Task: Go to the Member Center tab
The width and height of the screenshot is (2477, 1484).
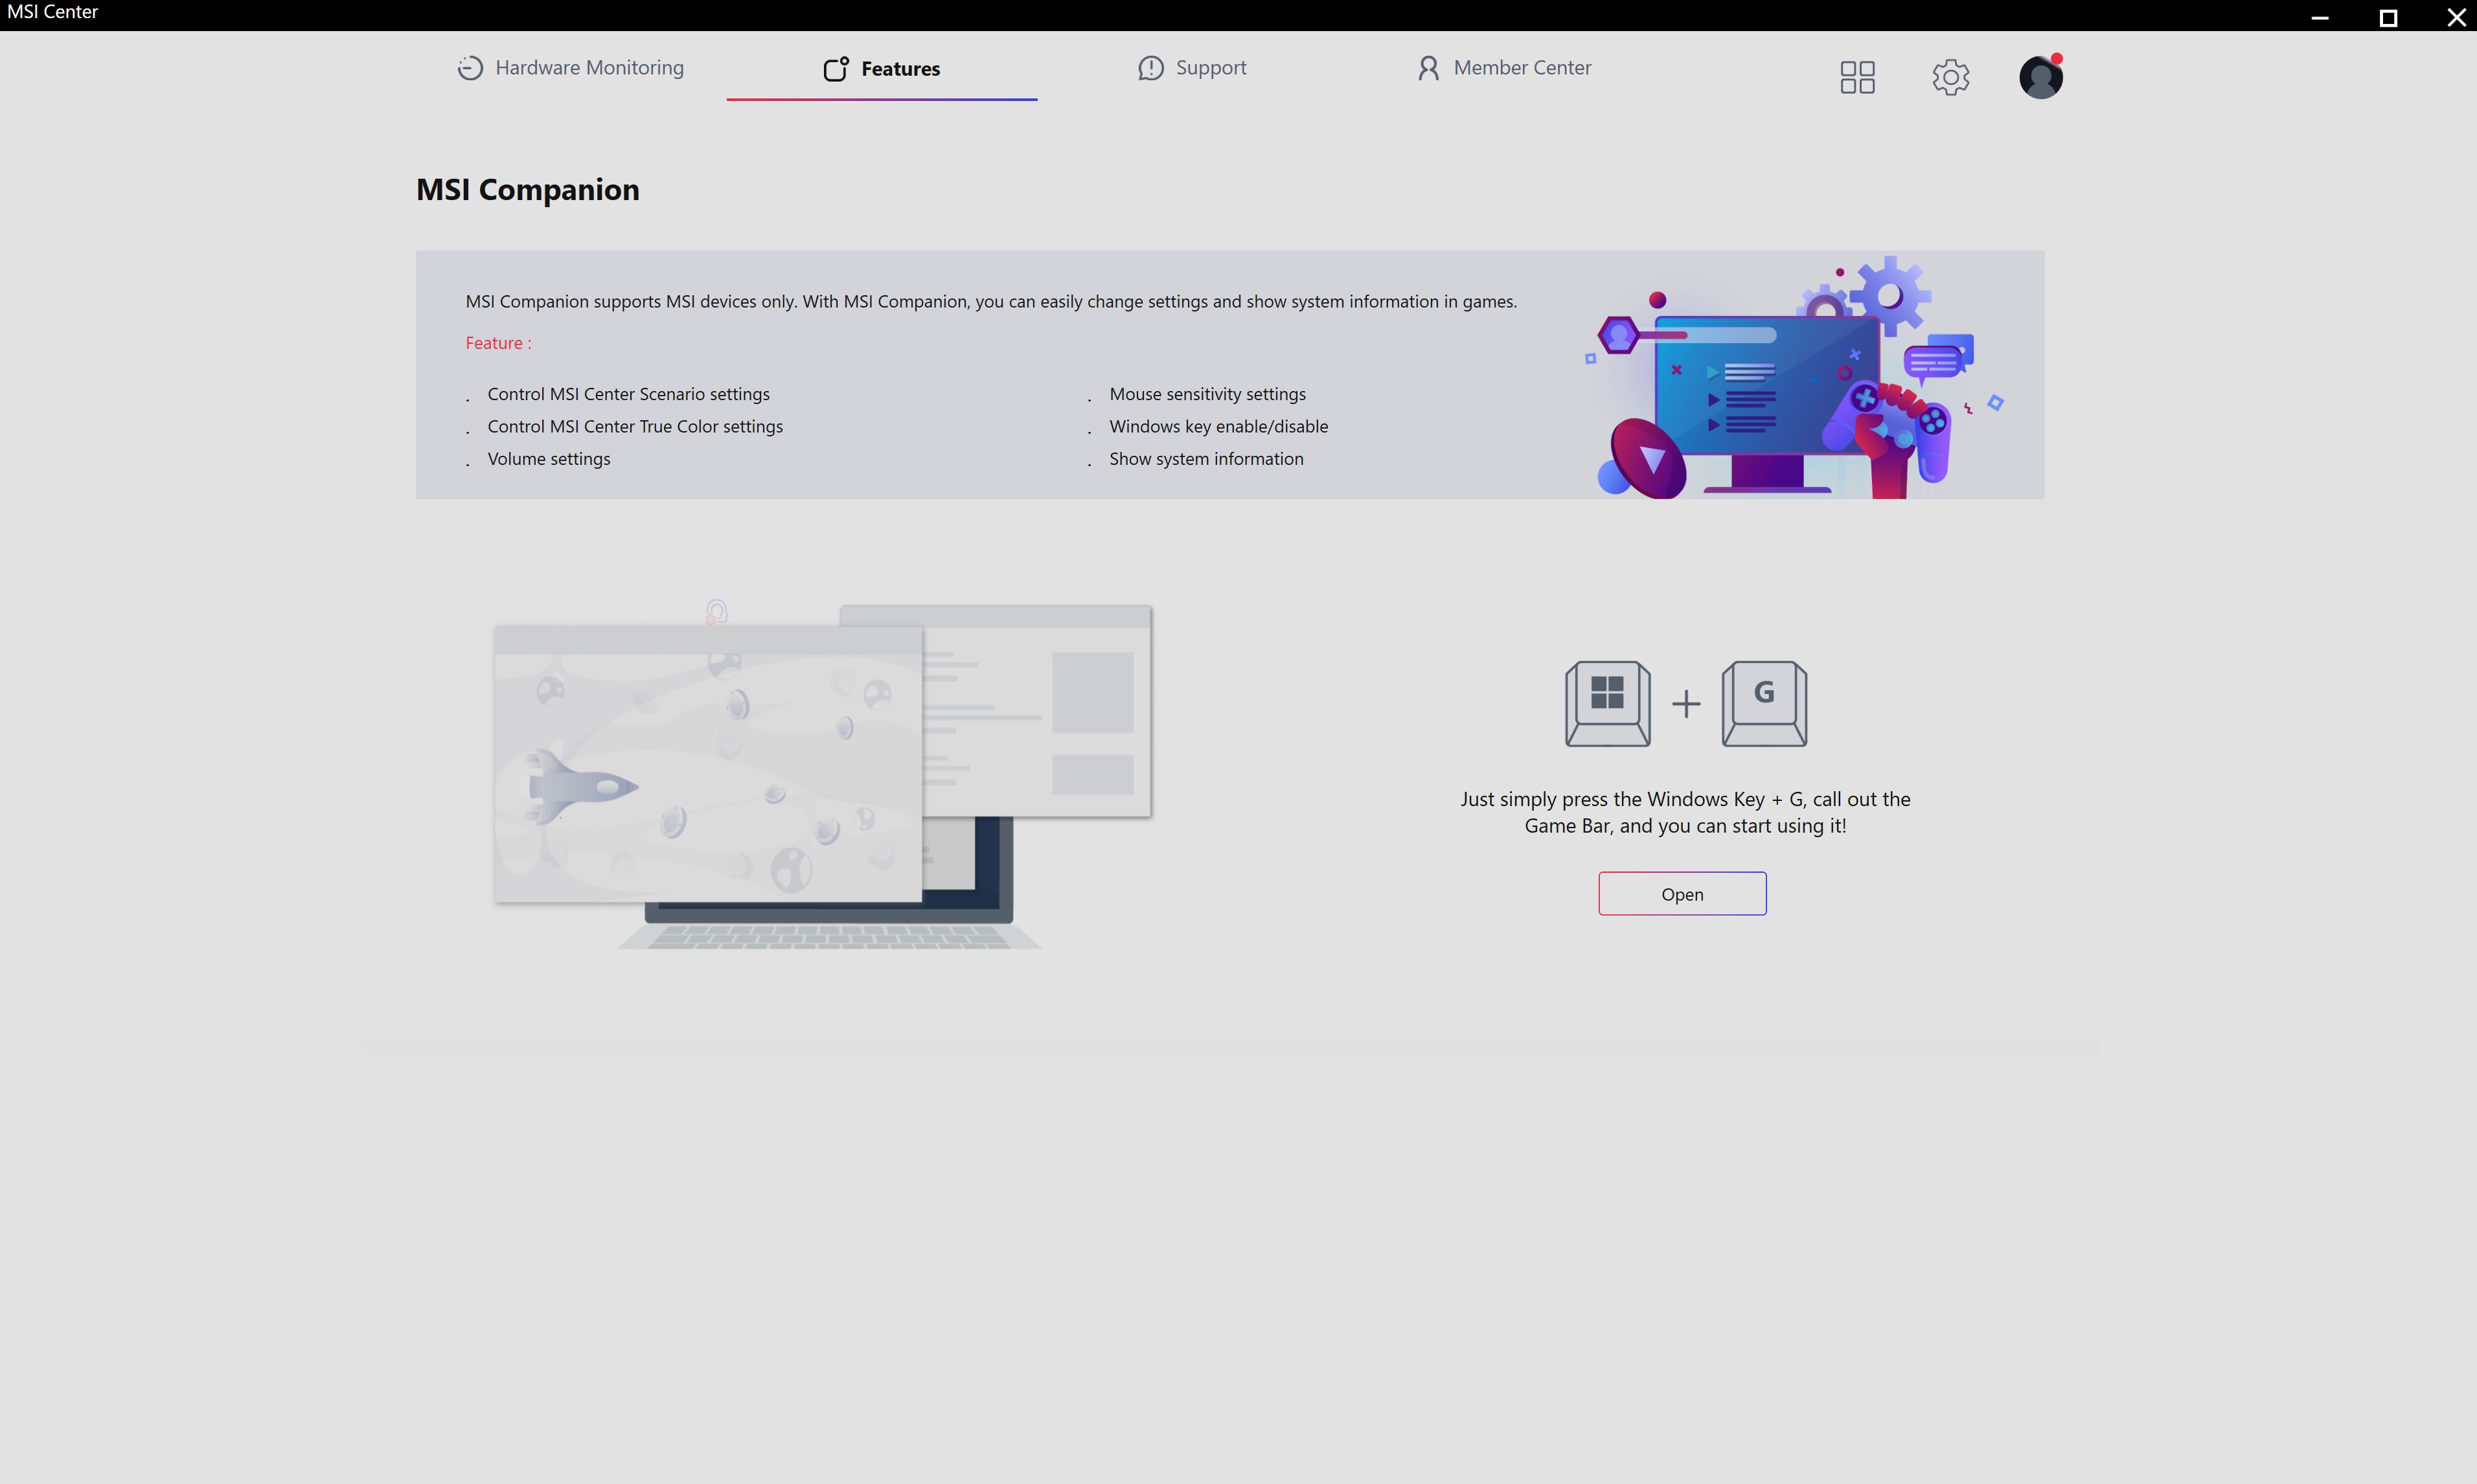Action: [1522, 68]
